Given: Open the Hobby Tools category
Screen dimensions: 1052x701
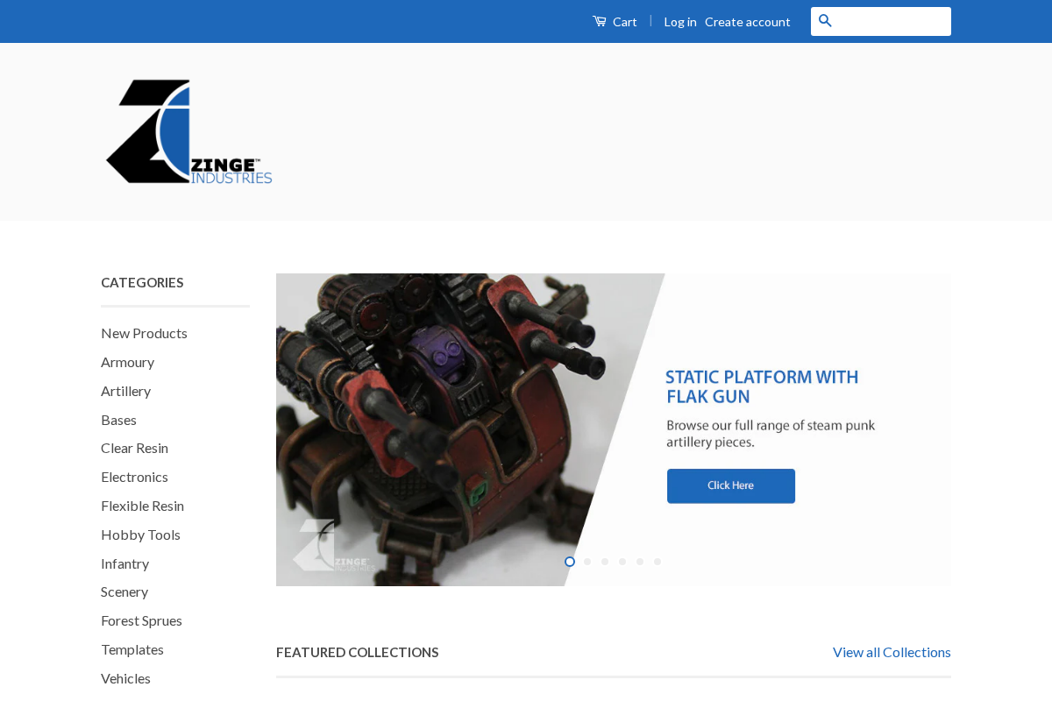Looking at the screenshot, I should pos(140,534).
